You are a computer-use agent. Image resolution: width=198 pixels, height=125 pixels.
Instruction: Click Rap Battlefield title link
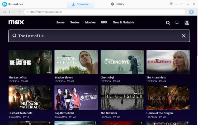pyautogui.click(x=64, y=113)
